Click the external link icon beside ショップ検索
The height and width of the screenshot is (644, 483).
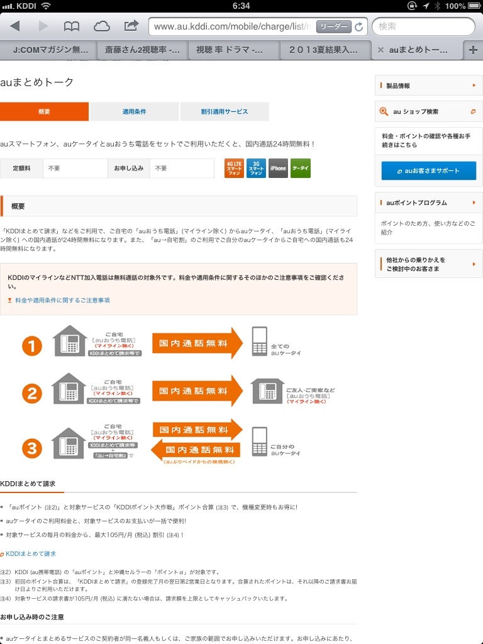[x=473, y=112]
